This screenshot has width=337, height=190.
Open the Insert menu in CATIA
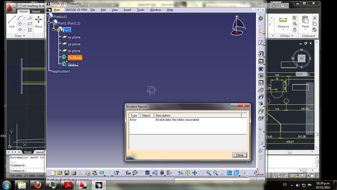[x=127, y=10]
